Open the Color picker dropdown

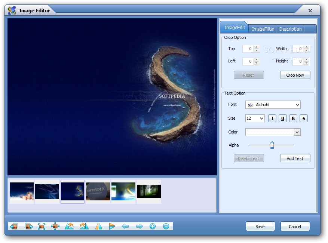click(297, 132)
